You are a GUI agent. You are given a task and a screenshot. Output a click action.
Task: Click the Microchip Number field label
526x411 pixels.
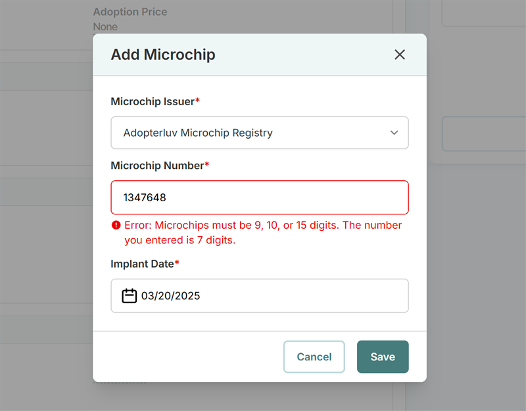tap(157, 166)
